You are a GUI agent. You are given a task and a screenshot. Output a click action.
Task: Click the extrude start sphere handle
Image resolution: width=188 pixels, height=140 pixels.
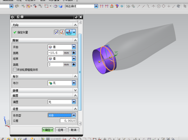[99, 62]
